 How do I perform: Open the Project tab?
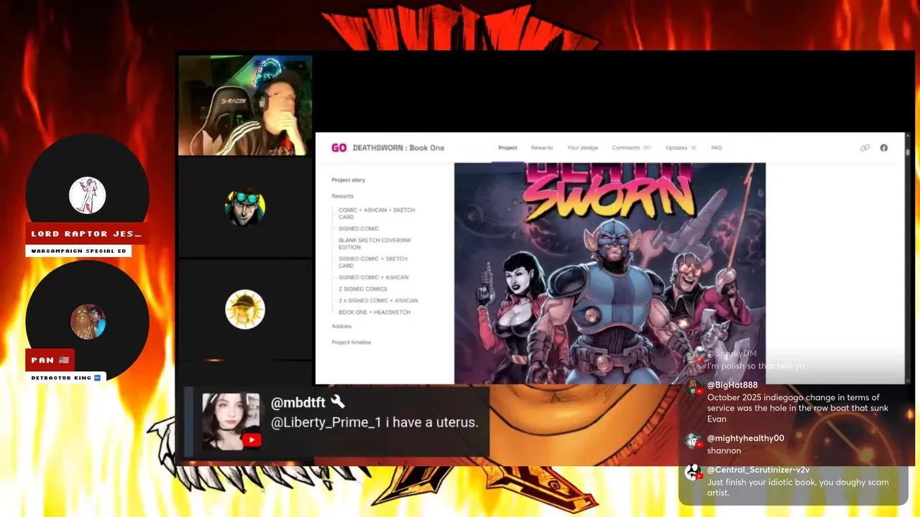click(507, 148)
